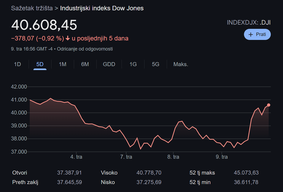Screen dimensions: 283x192
Task: Click the 40.000 y-axis label
Action: click(x=19, y=113)
